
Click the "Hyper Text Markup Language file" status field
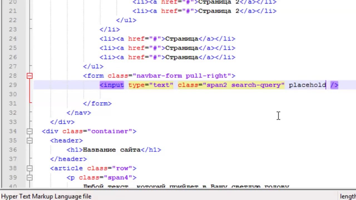[46, 196]
